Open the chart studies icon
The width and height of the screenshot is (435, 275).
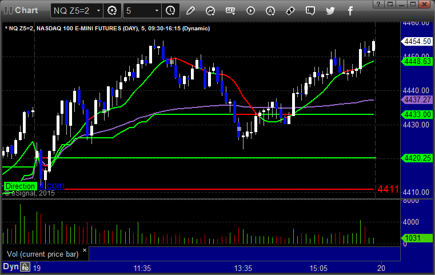coord(210,11)
